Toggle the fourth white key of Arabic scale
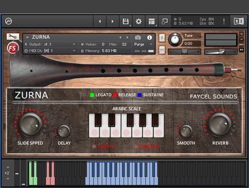 [x=126, y=133]
